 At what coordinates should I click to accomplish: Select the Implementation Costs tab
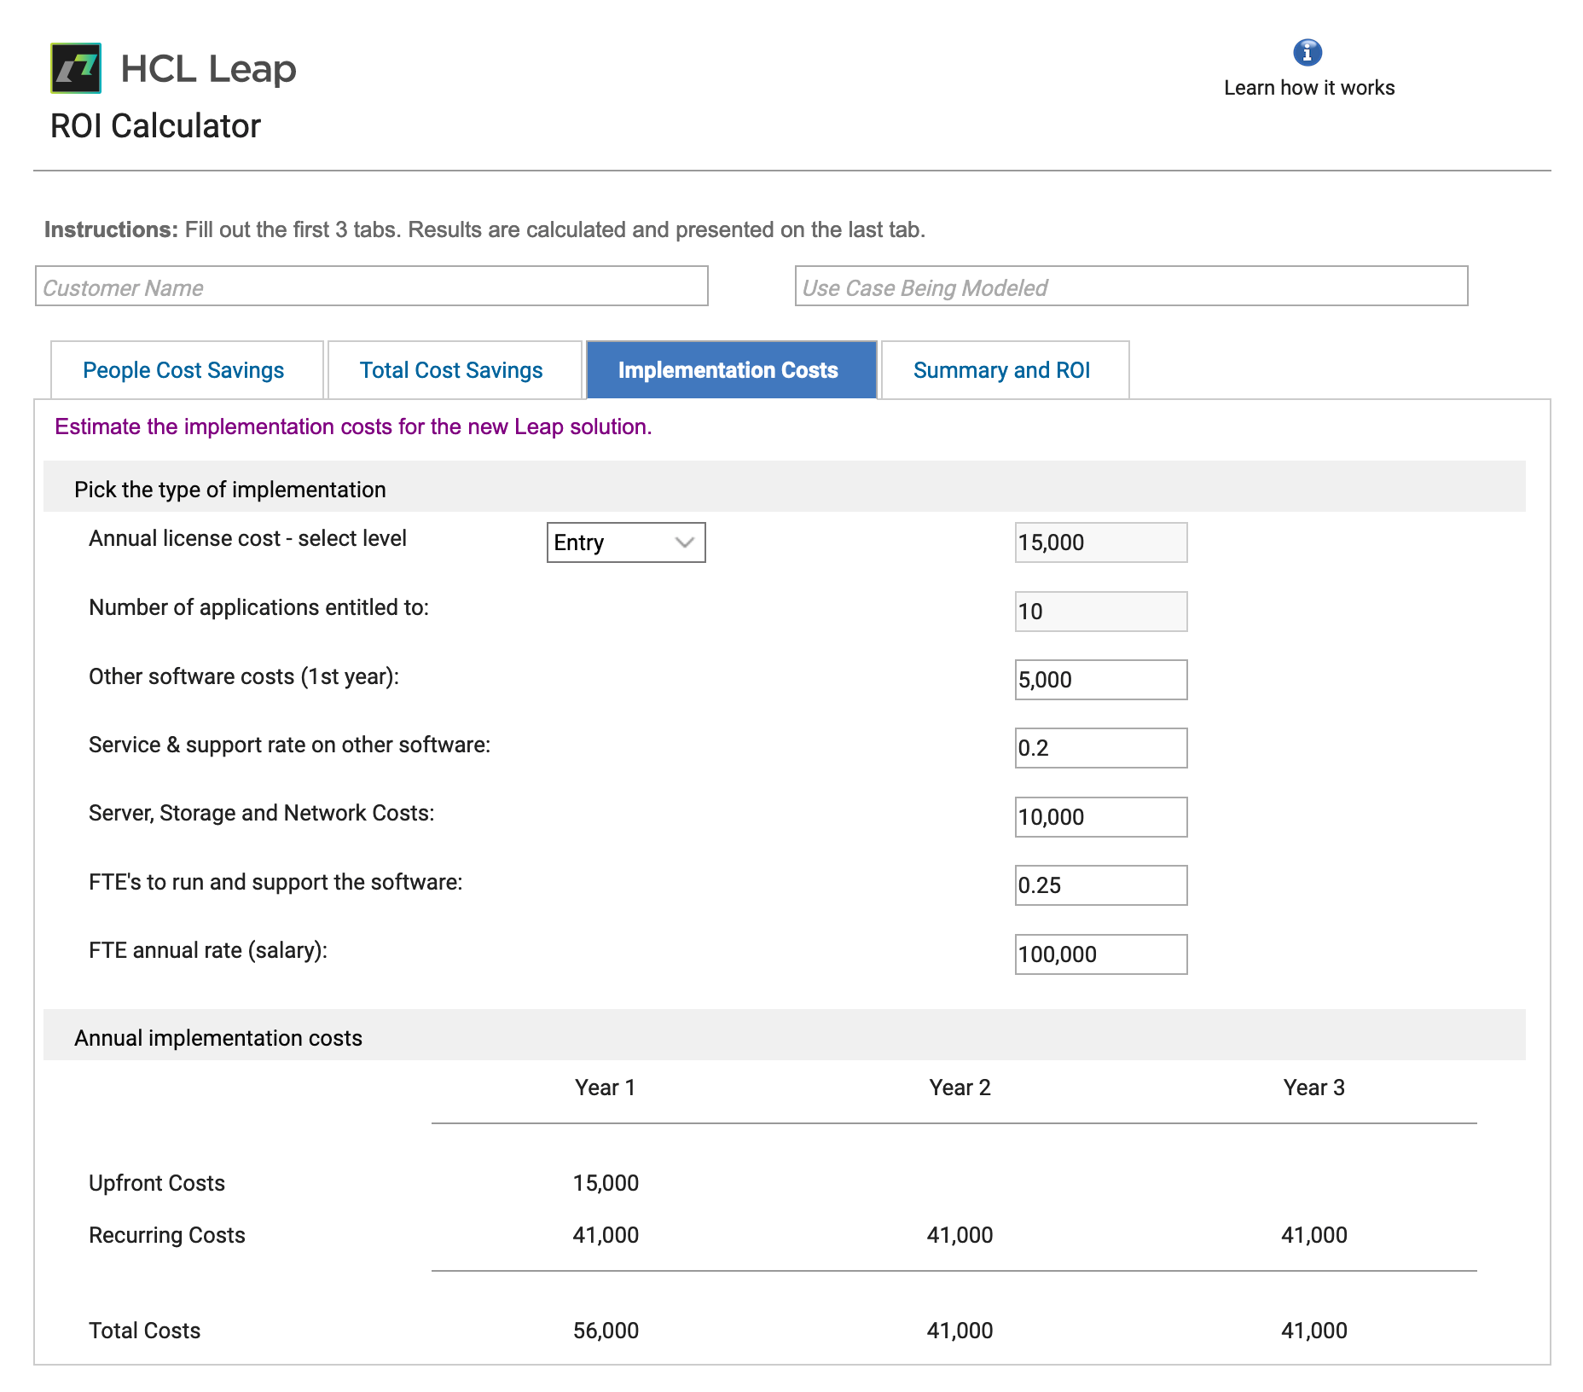[x=731, y=370]
